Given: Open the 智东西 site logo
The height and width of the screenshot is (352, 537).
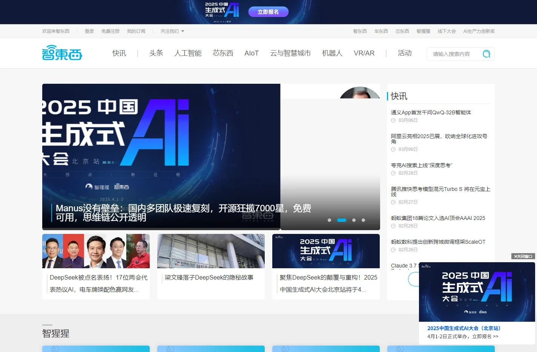Looking at the screenshot, I should point(62,53).
